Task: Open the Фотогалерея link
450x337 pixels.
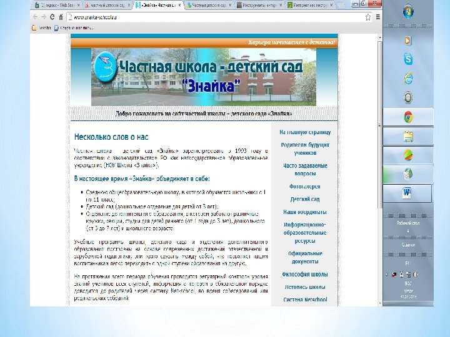Action: [305, 186]
